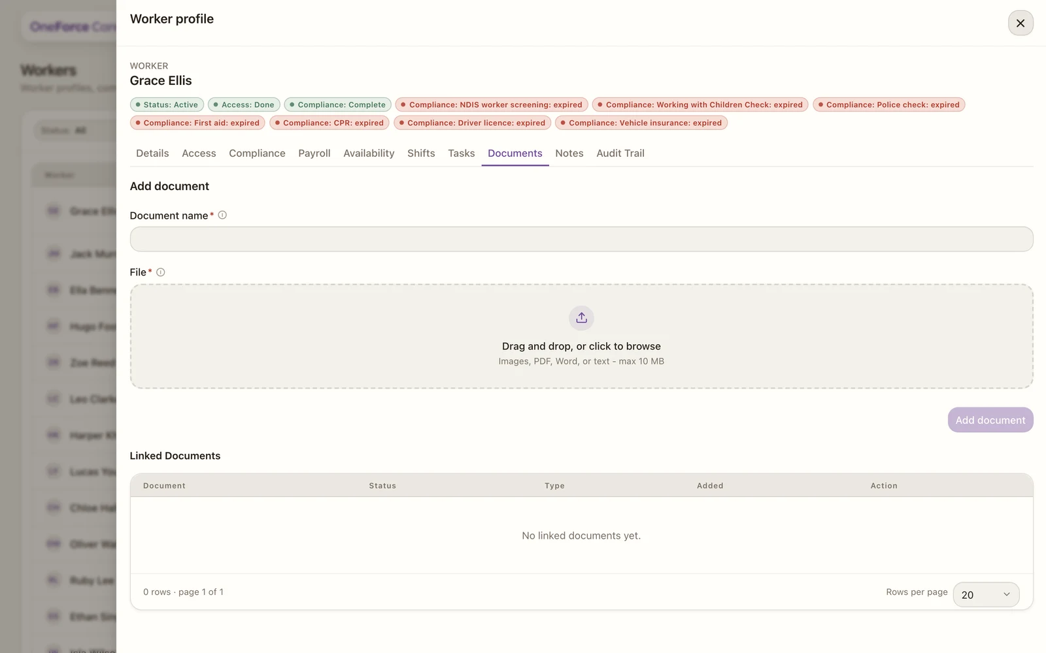Click the Grace Ellis worker name heading
This screenshot has height=653, width=1046.
[161, 80]
